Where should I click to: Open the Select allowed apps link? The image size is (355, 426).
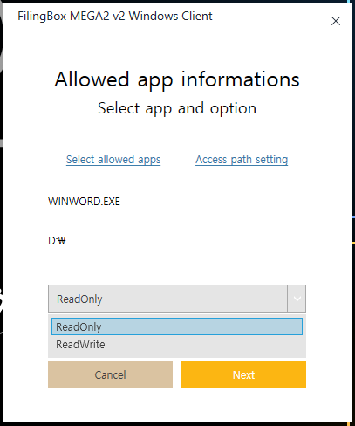point(113,160)
